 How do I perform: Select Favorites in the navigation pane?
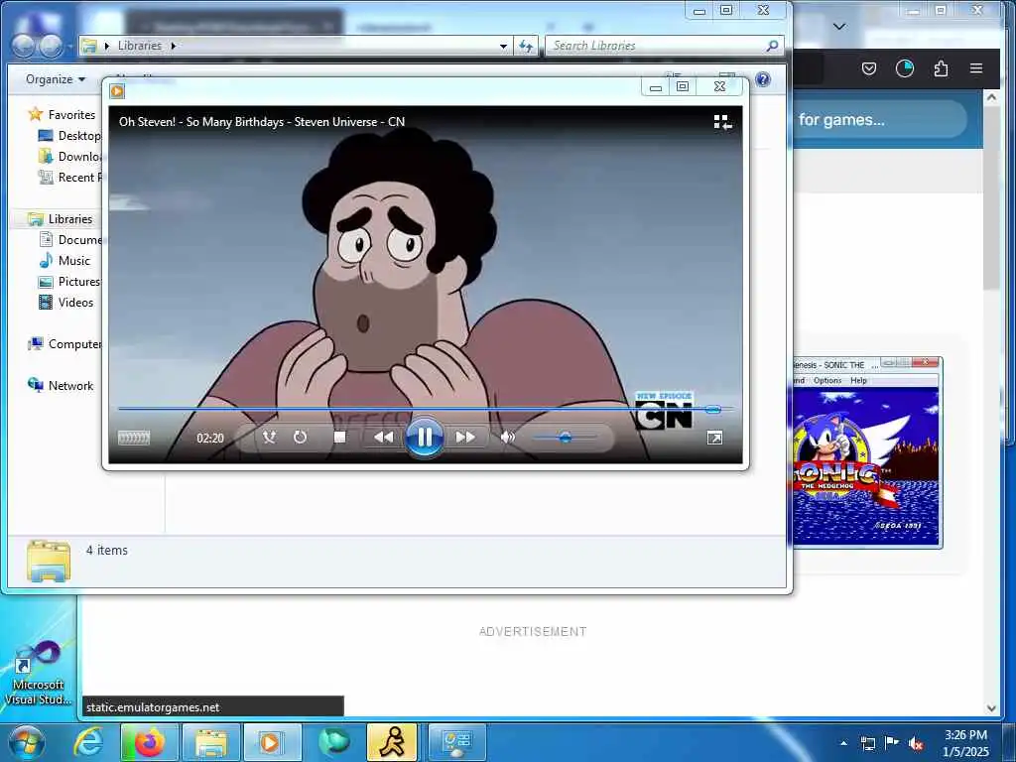point(71,115)
